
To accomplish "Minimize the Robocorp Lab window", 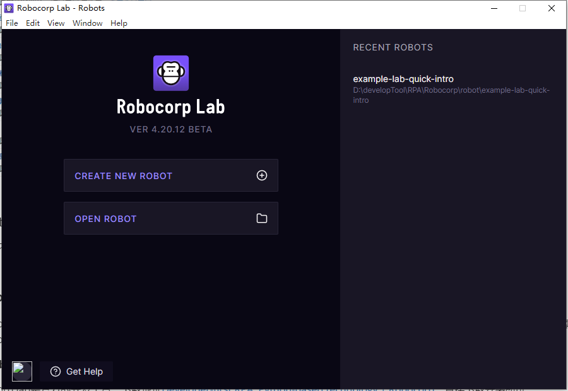I will click(494, 8).
